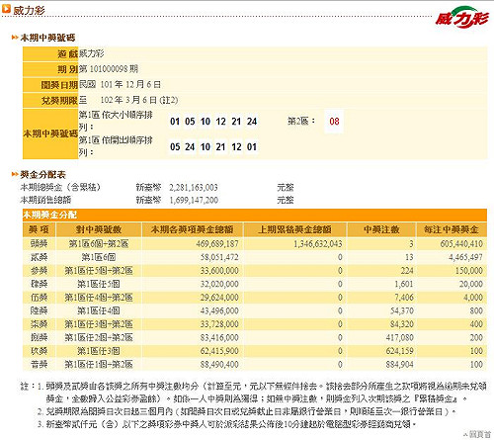Click the 上期累積獎金總額 column header

pyautogui.click(x=294, y=229)
